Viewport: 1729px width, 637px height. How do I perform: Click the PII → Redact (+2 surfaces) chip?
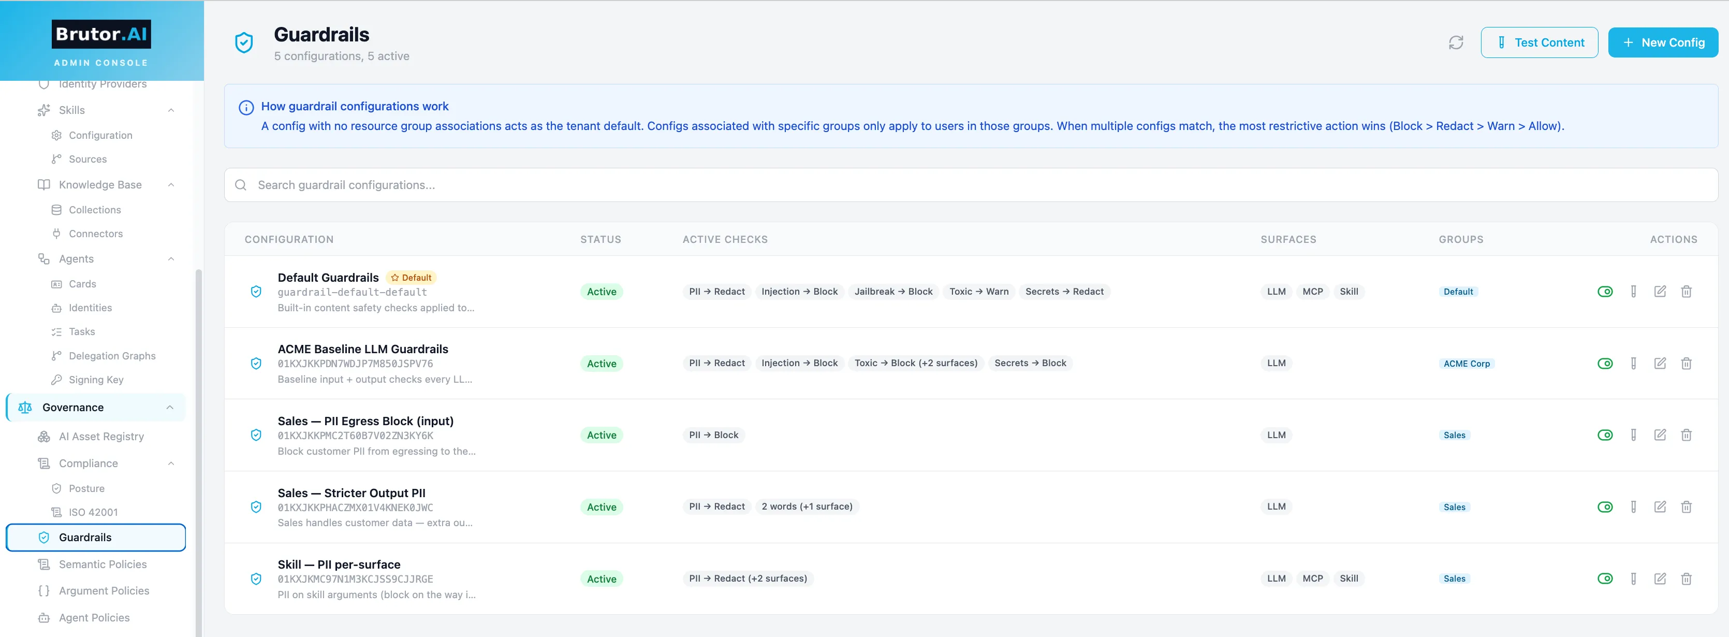[748, 578]
